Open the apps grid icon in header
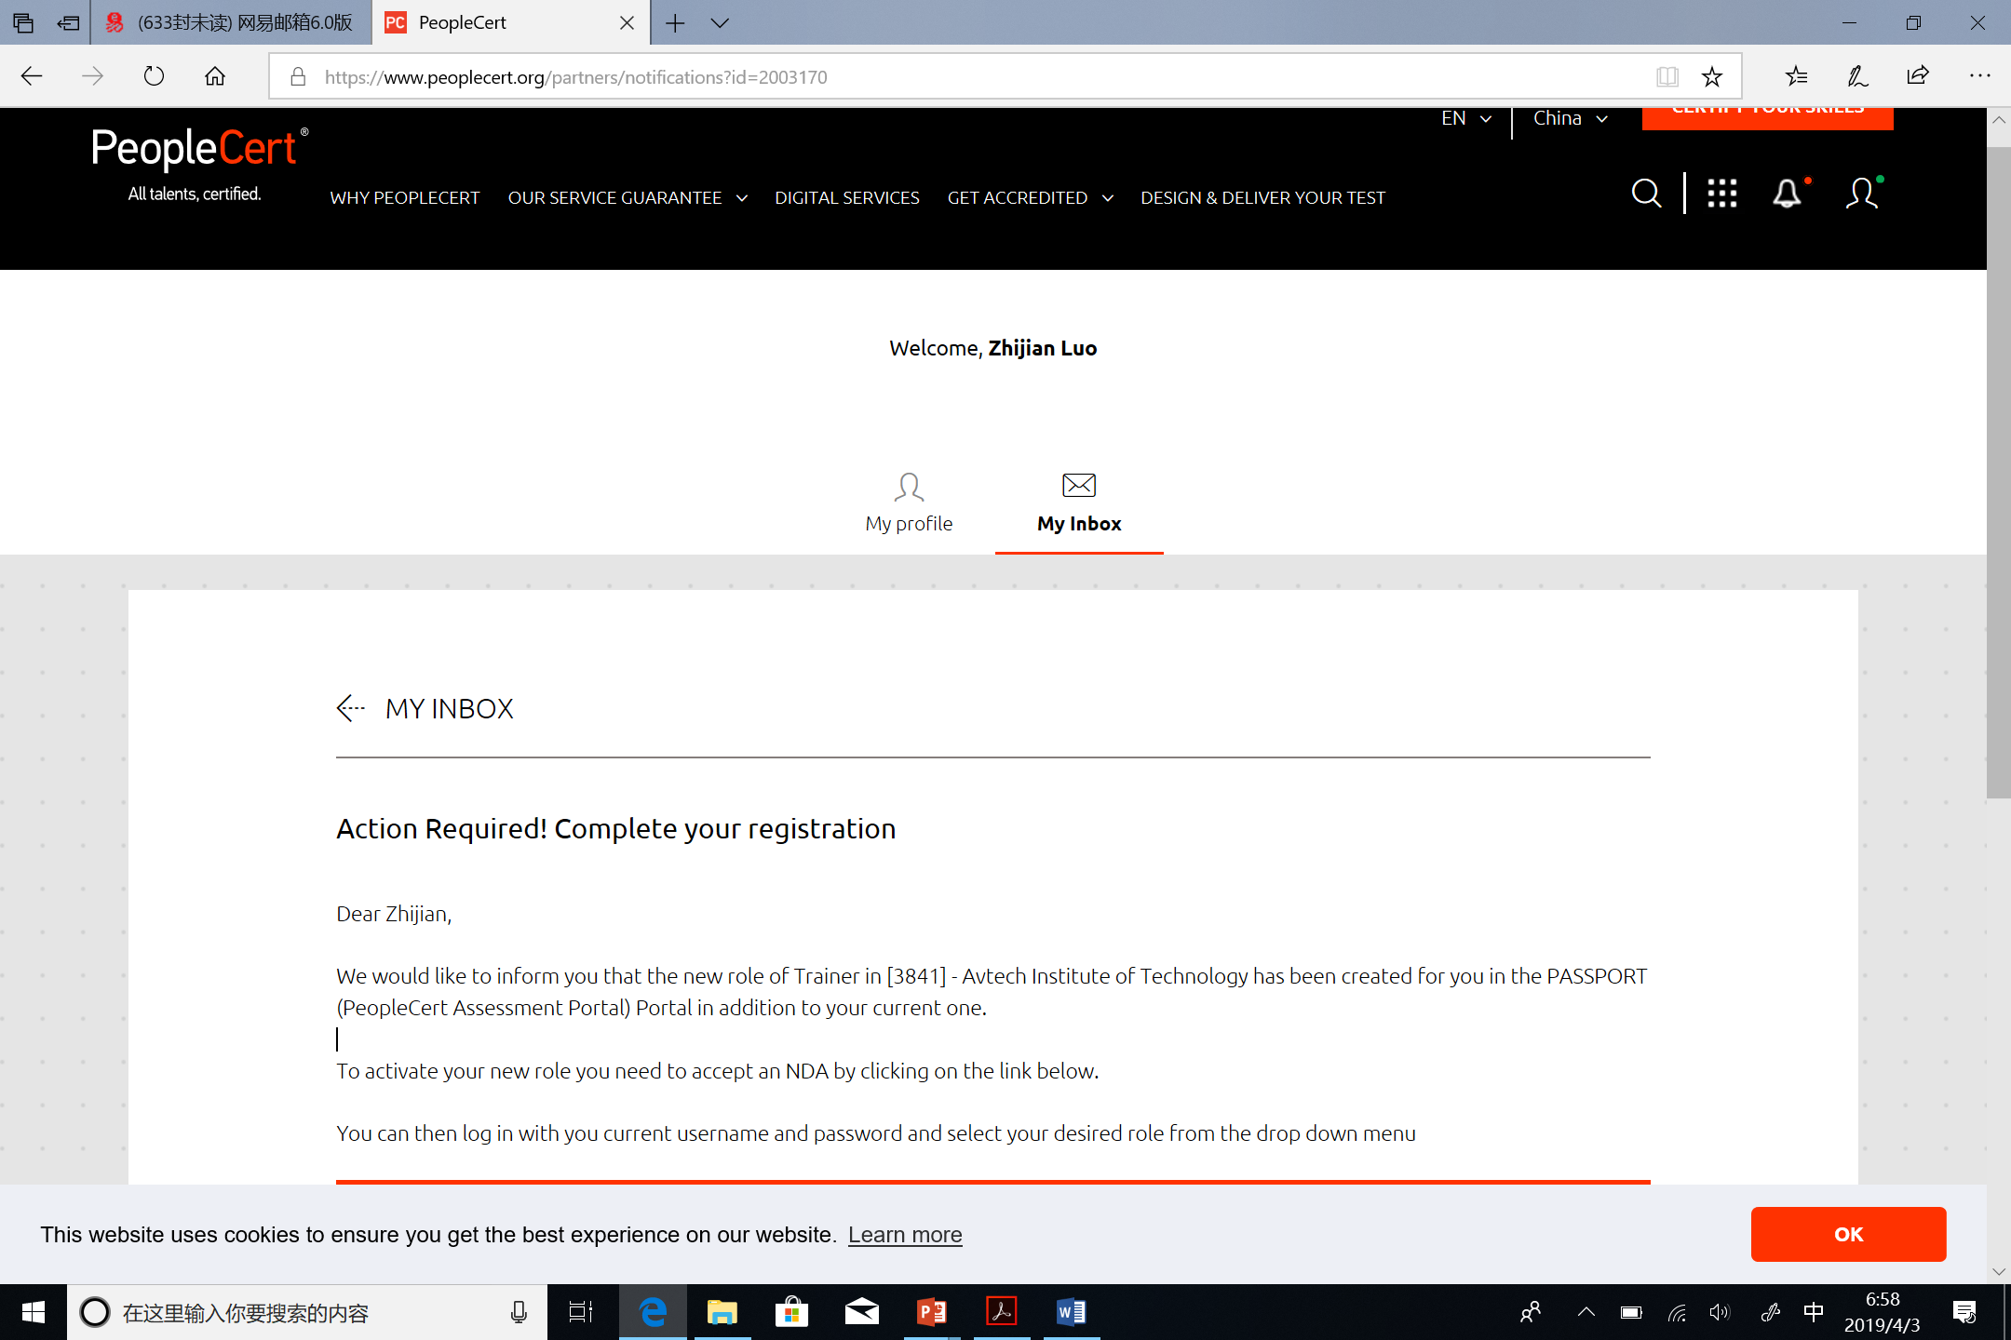This screenshot has height=1340, width=2011. (x=1721, y=194)
